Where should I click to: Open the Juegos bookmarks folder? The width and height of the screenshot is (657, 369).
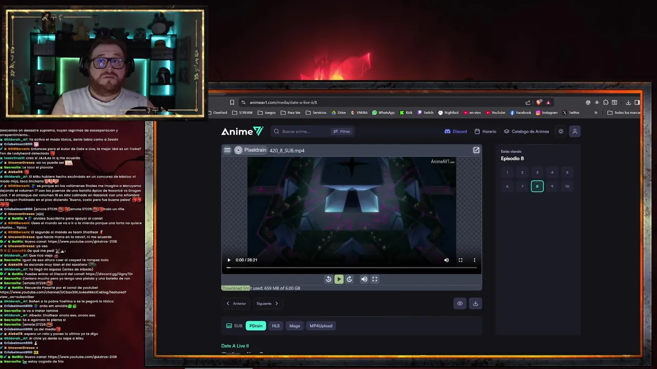(x=267, y=113)
